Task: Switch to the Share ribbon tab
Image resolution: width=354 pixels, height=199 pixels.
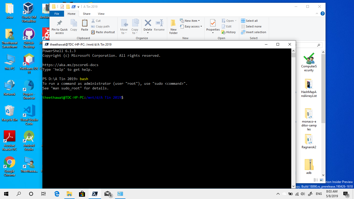Action: (x=87, y=14)
